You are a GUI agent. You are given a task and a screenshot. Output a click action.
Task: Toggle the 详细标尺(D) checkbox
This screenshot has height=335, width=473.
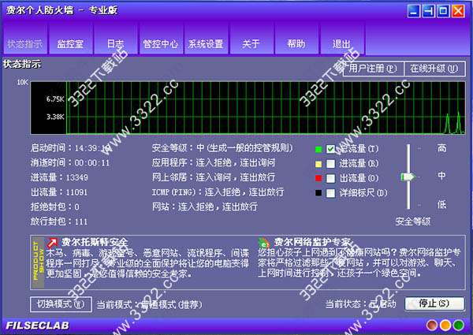pyautogui.click(x=330, y=193)
